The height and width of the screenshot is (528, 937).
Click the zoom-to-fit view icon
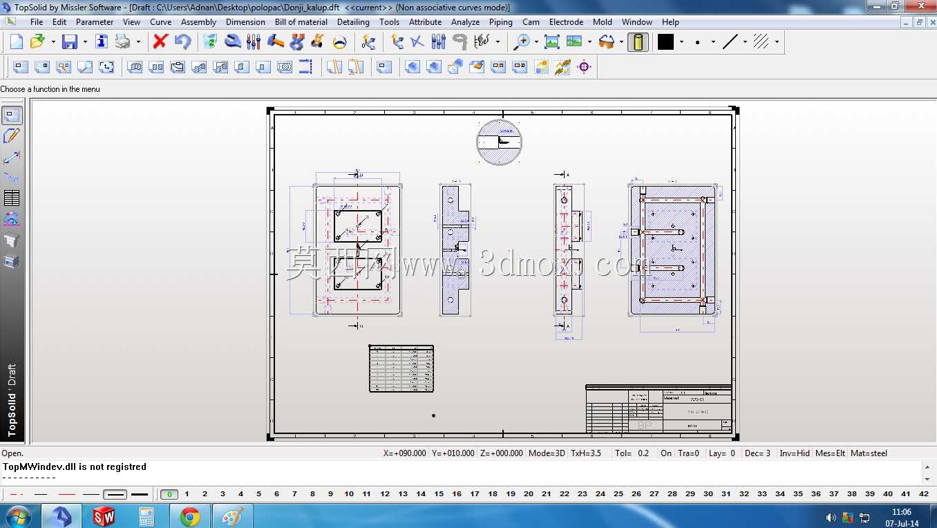click(552, 42)
